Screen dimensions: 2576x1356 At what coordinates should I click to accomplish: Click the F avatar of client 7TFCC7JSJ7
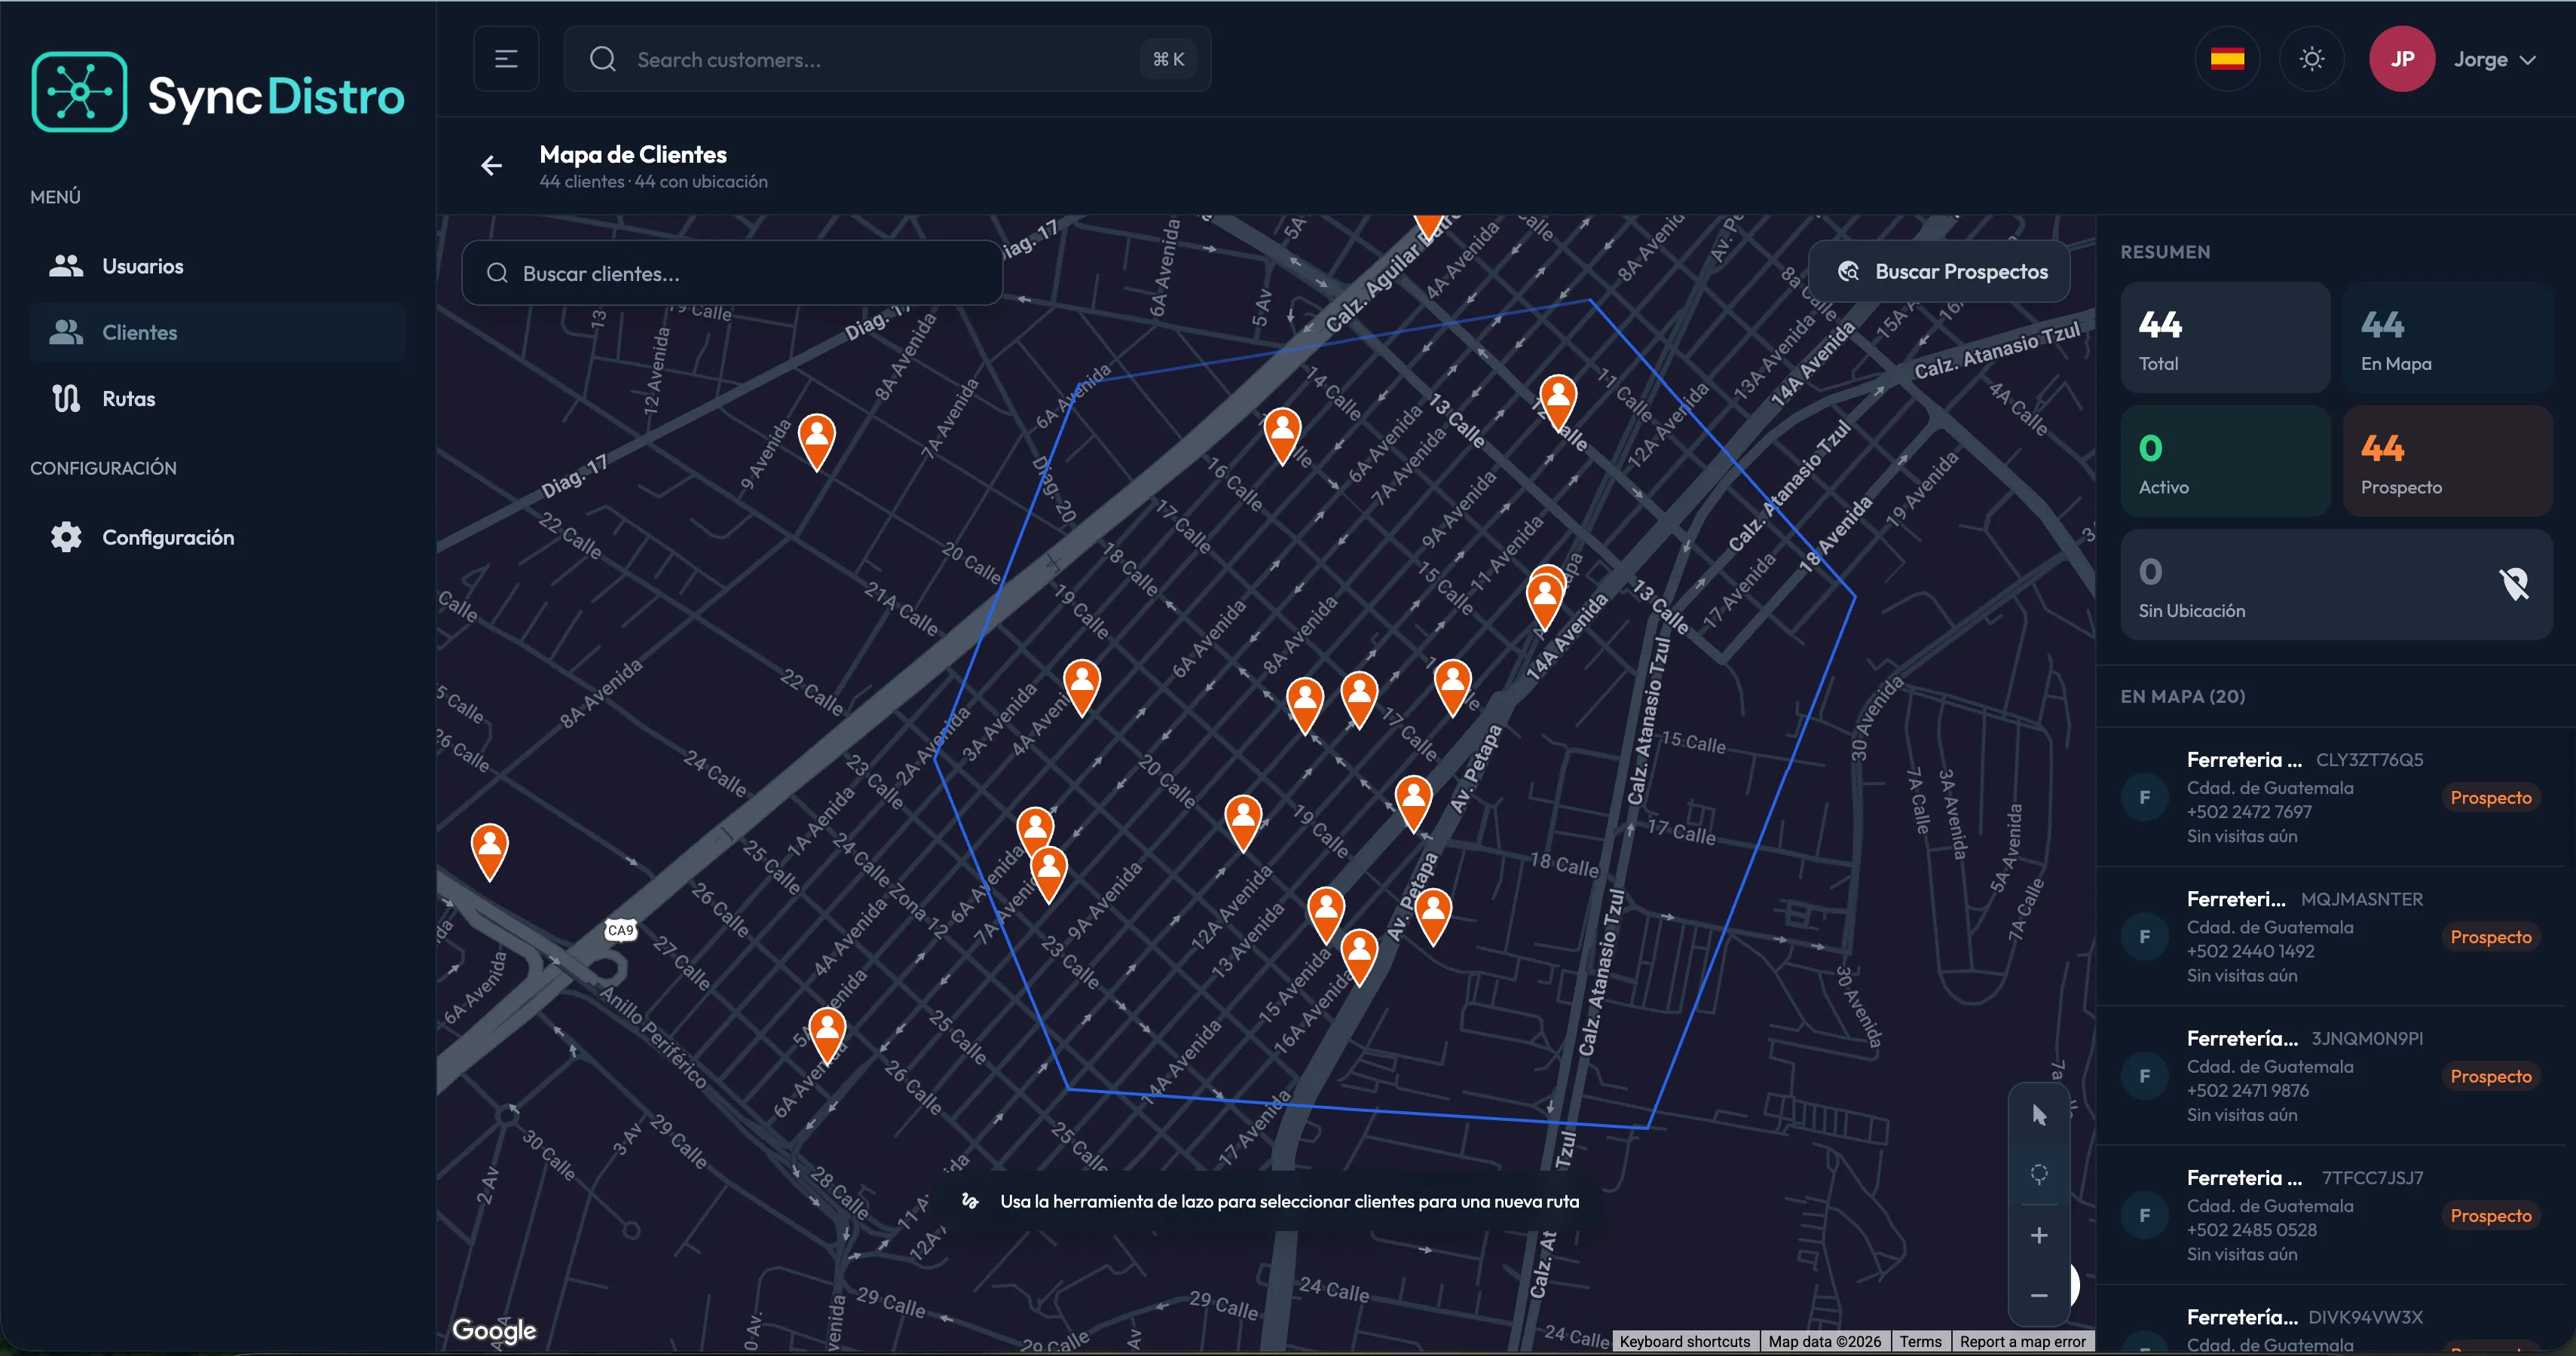(2144, 1215)
